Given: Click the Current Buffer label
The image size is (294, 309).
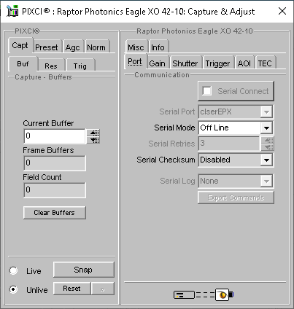Looking at the screenshot, I should coord(48,123).
